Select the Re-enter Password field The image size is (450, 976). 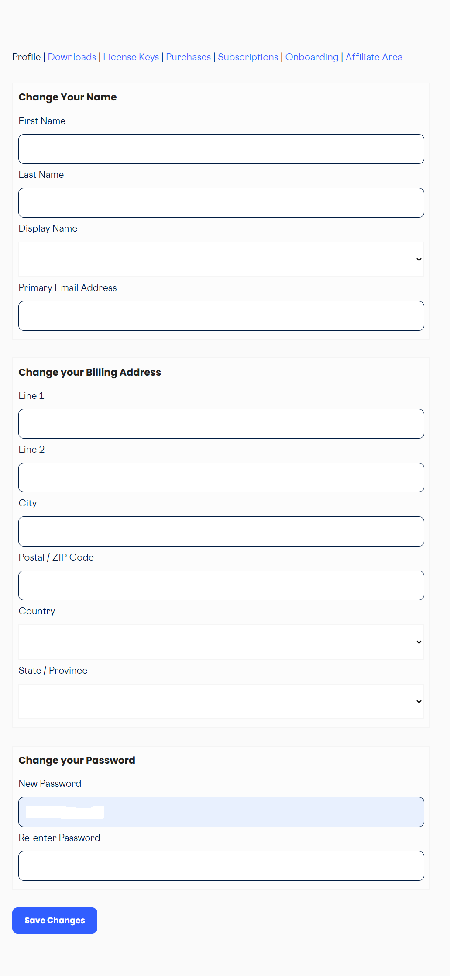221,866
